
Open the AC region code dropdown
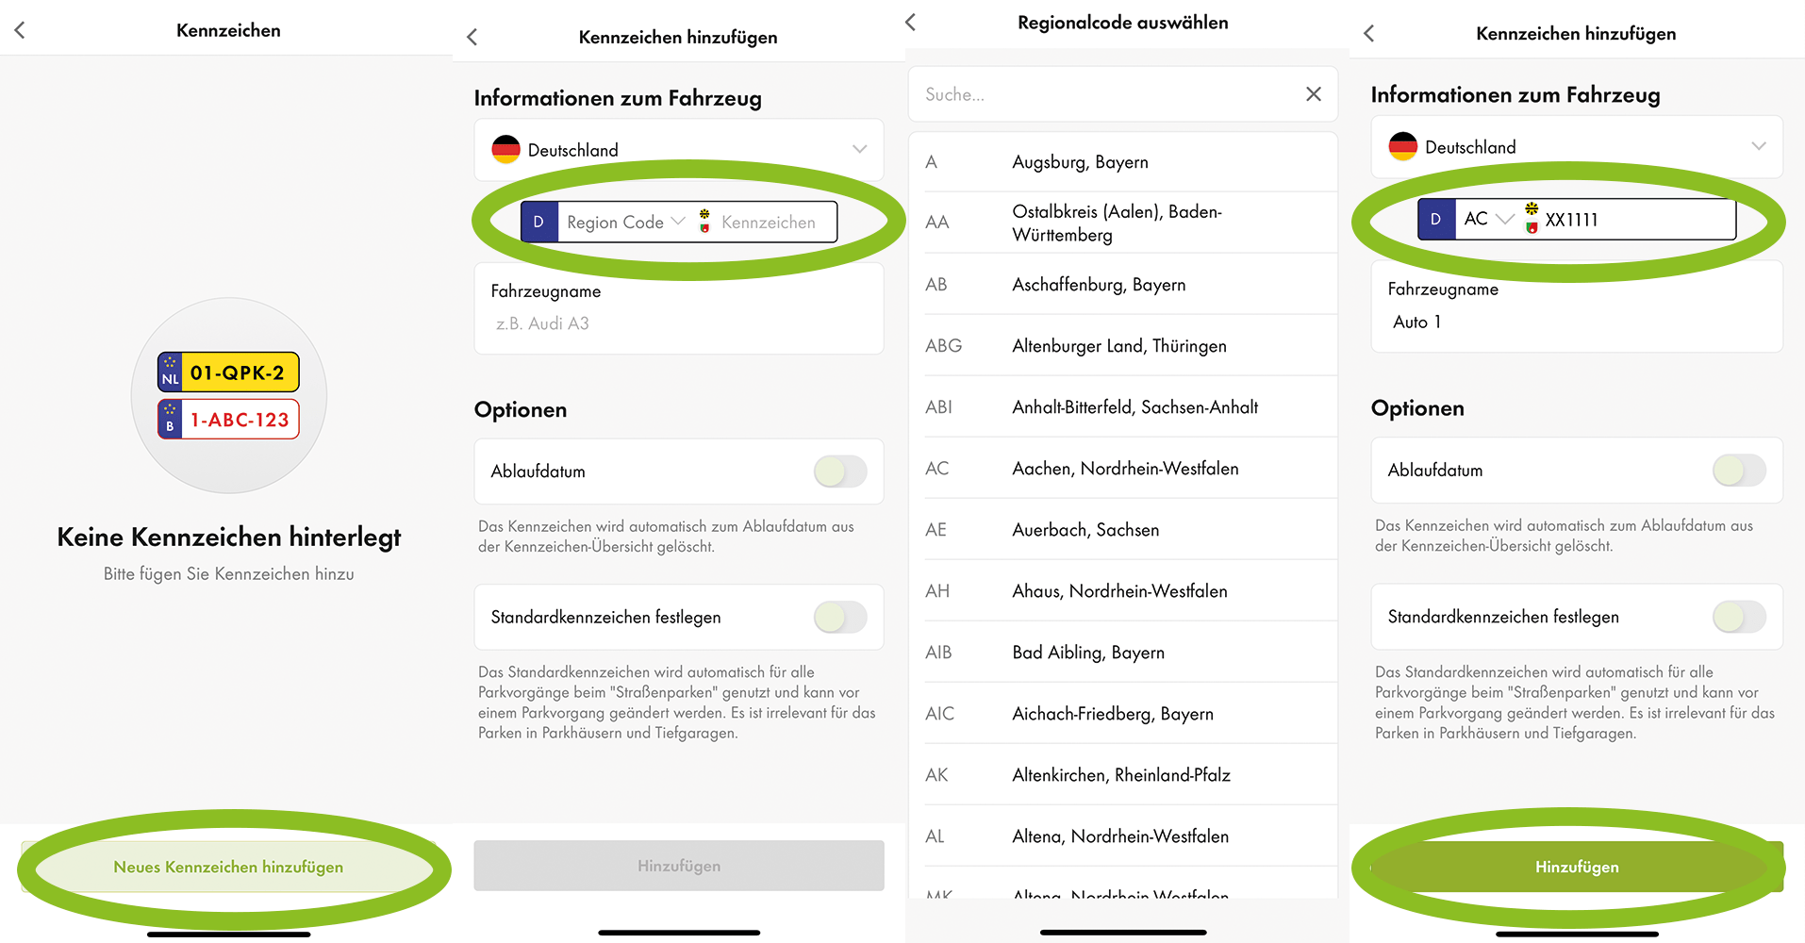pos(1488,220)
